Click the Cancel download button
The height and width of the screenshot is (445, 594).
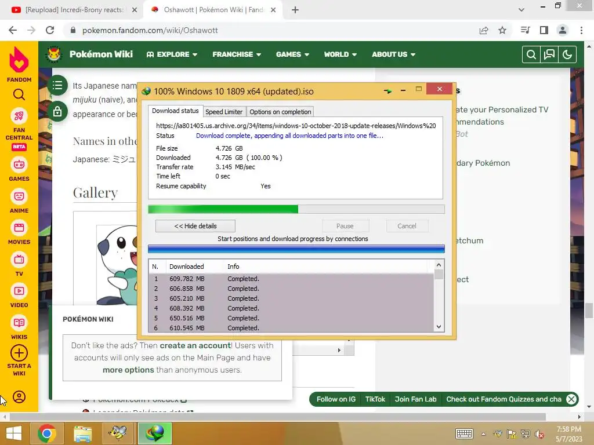click(x=407, y=226)
